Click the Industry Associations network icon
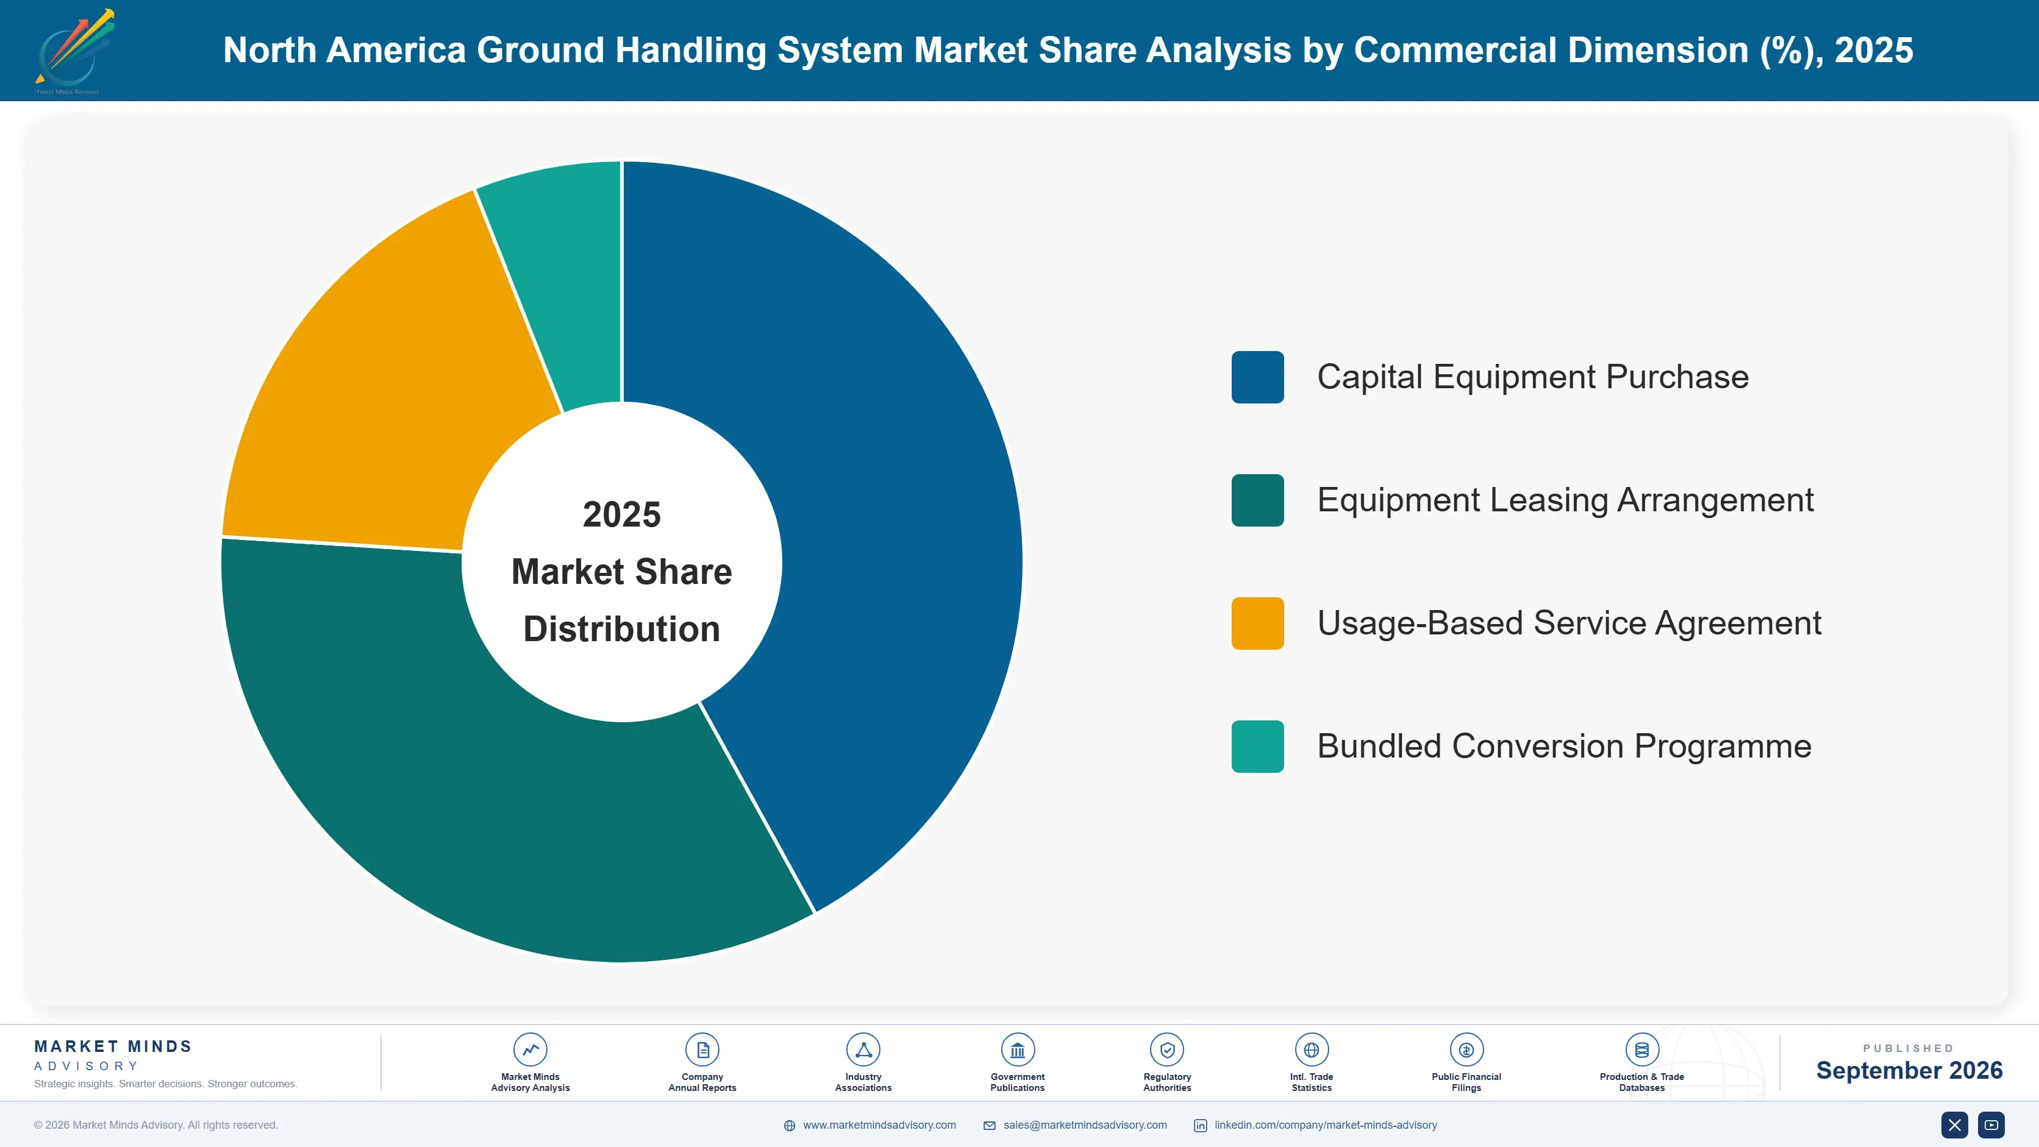The width and height of the screenshot is (2039, 1147). (x=863, y=1049)
